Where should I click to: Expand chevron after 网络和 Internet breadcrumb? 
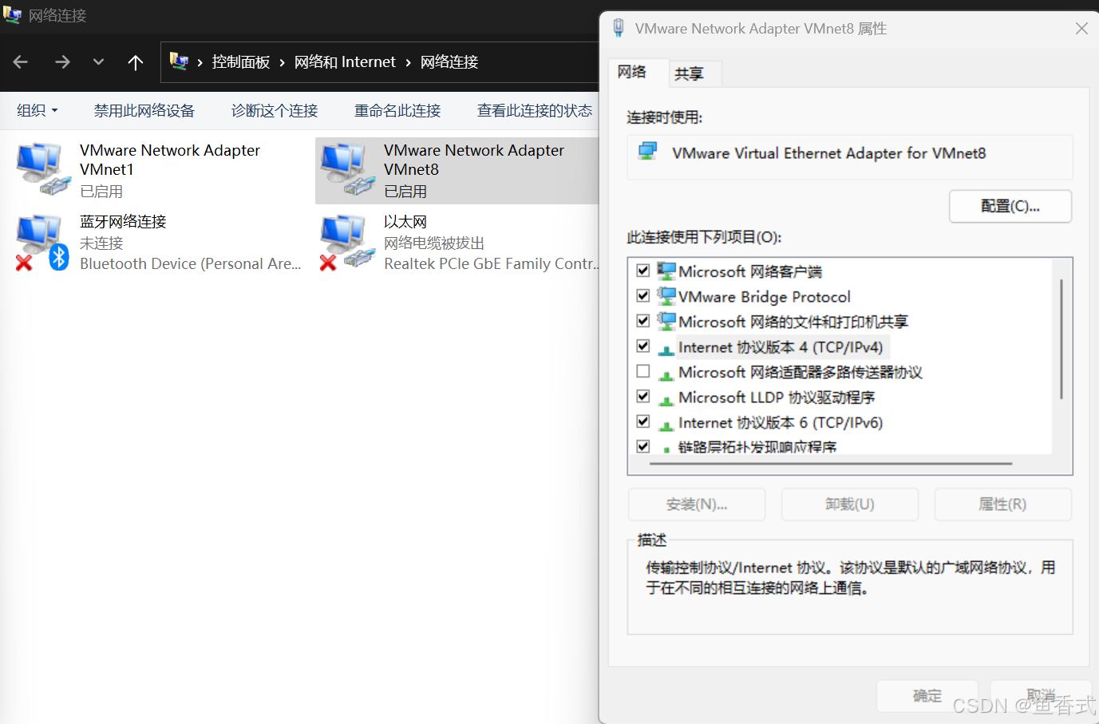[408, 62]
